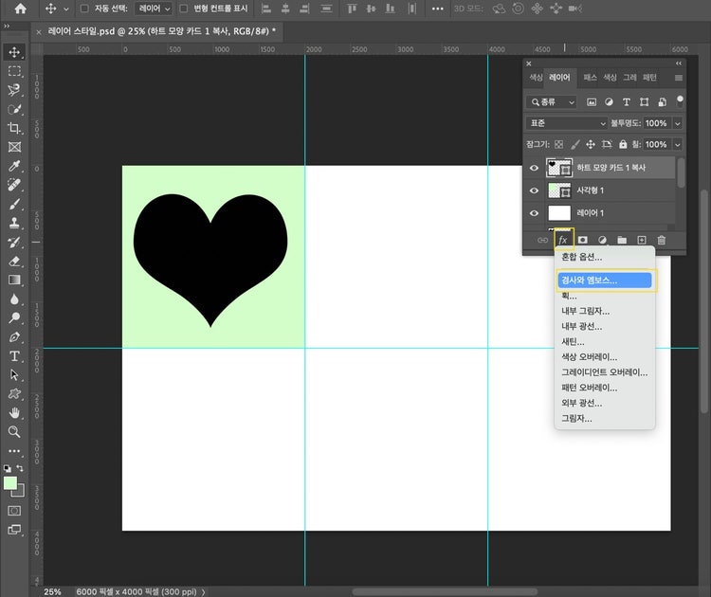Screen dimensions: 711x597
Task: Select the Crop tool
Action: pyautogui.click(x=14, y=128)
